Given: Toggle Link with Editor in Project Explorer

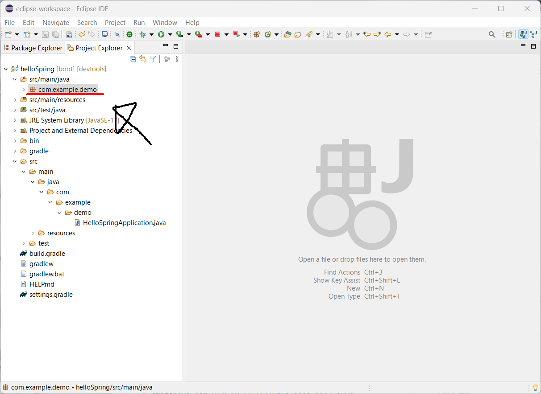Looking at the screenshot, I should tap(143, 59).
